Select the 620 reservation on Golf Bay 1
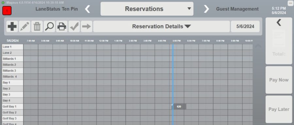The image size is (294, 125). pos(179,107)
